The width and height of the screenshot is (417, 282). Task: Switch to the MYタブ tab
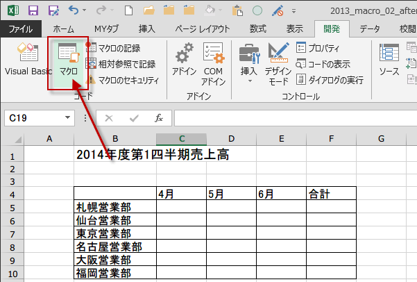tap(106, 28)
